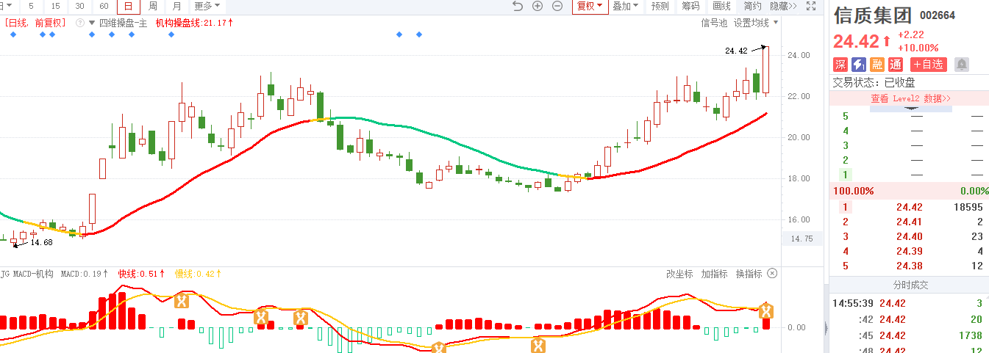The height and width of the screenshot is (353, 989).
Task: Open the 复权 dropdown
Action: pyautogui.click(x=590, y=6)
